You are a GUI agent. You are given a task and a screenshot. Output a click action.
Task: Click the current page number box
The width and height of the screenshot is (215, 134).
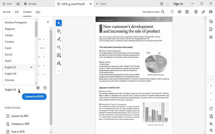tap(211, 79)
